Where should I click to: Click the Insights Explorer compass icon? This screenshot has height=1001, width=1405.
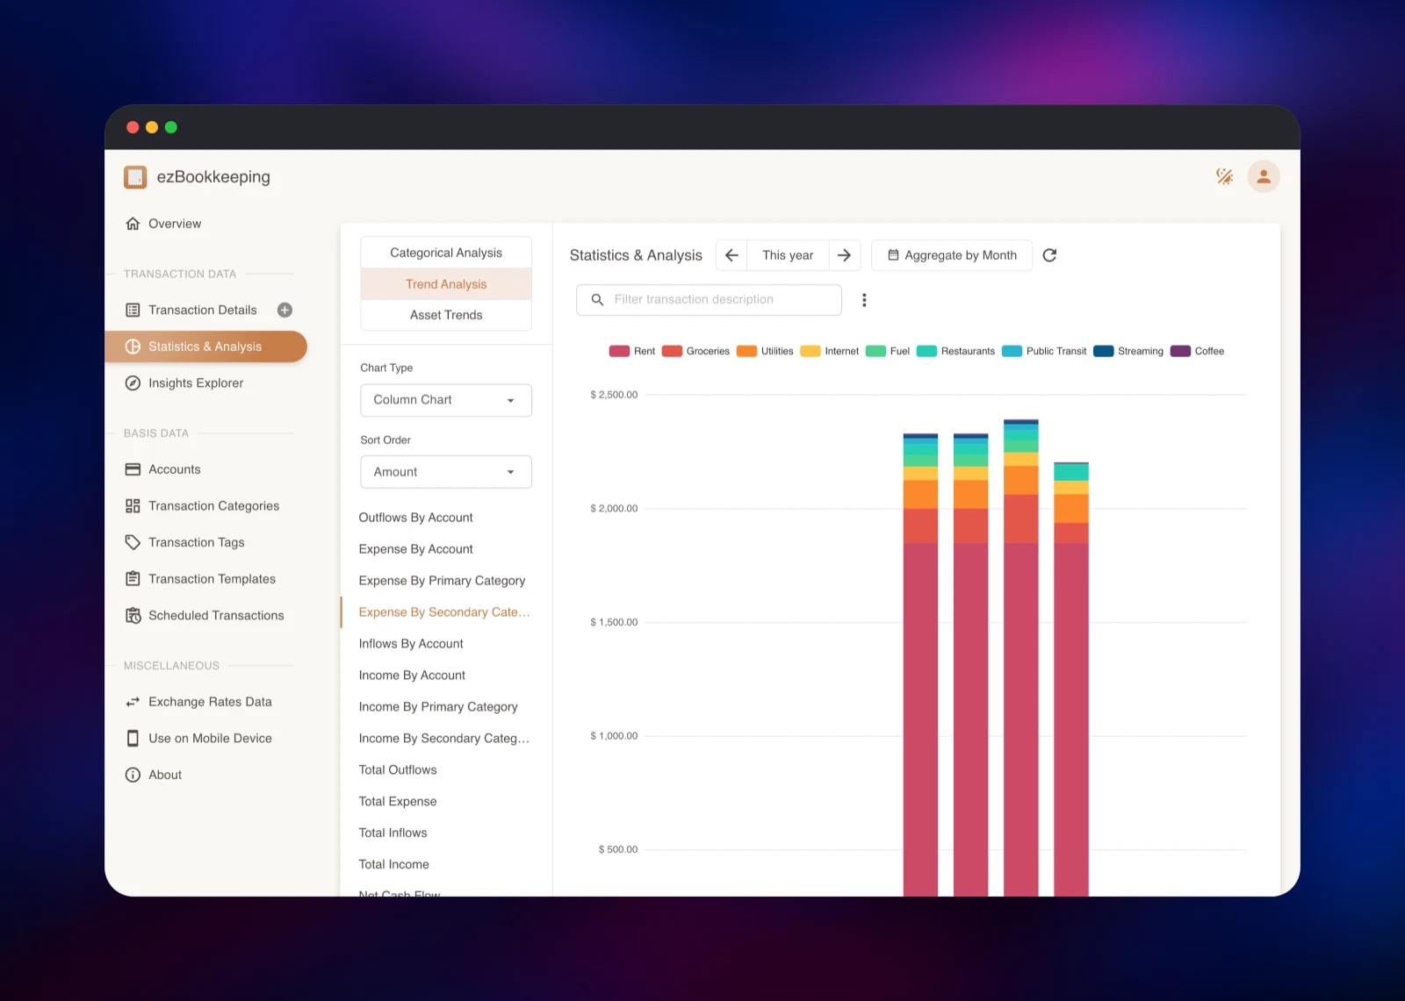133,383
